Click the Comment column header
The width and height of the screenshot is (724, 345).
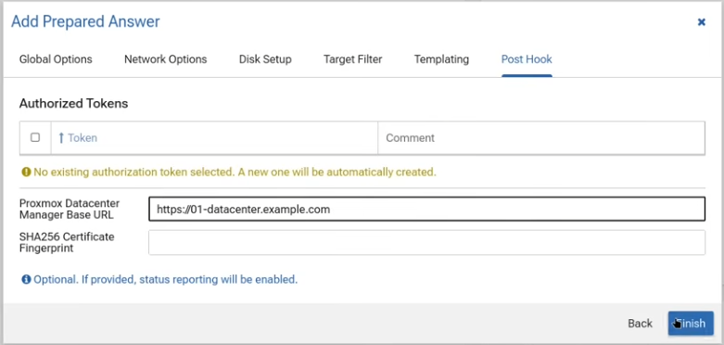coord(541,137)
